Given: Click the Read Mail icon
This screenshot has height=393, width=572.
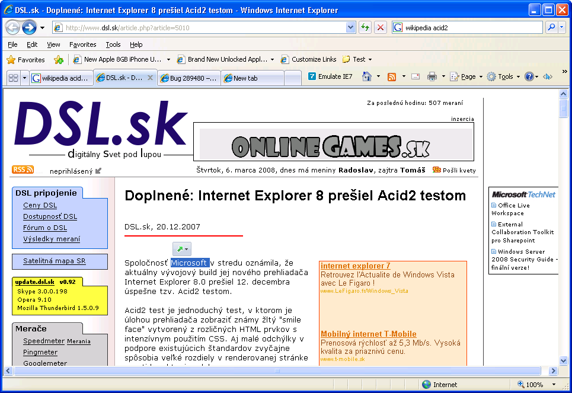Looking at the screenshot, I should [416, 76].
